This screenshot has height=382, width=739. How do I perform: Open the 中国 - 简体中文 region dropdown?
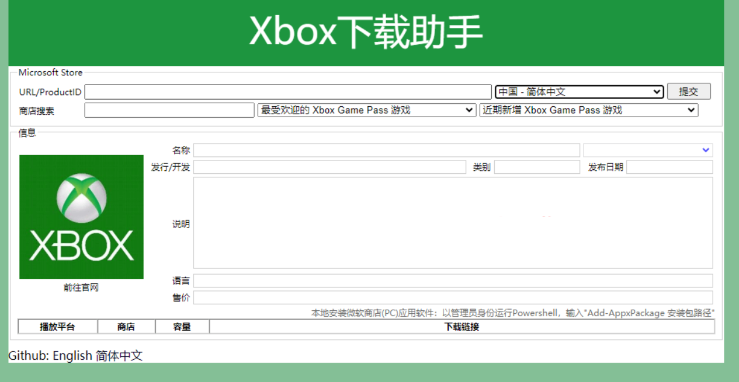pos(579,92)
